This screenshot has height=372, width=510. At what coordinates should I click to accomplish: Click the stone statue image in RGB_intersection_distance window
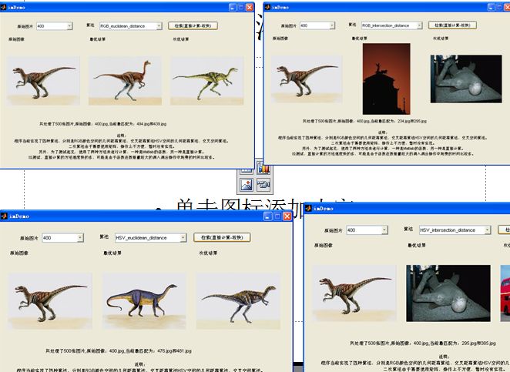coord(466,79)
